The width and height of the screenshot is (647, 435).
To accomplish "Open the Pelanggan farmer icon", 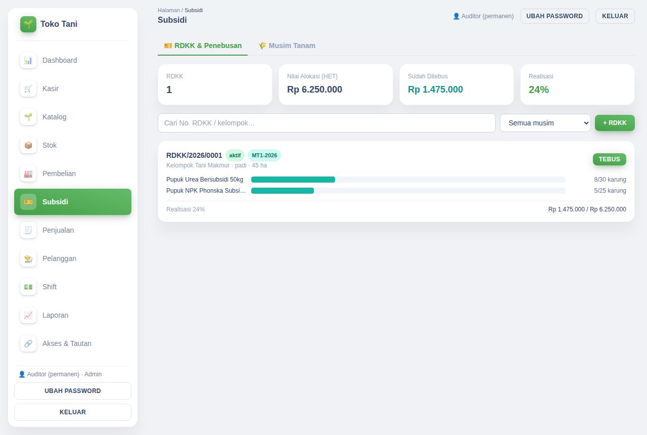I will [28, 258].
